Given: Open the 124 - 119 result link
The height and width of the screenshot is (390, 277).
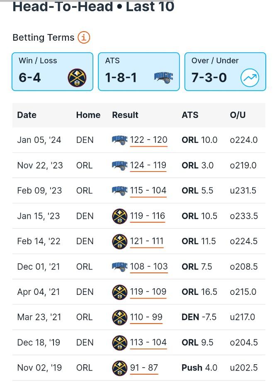Looking at the screenshot, I should (x=148, y=165).
